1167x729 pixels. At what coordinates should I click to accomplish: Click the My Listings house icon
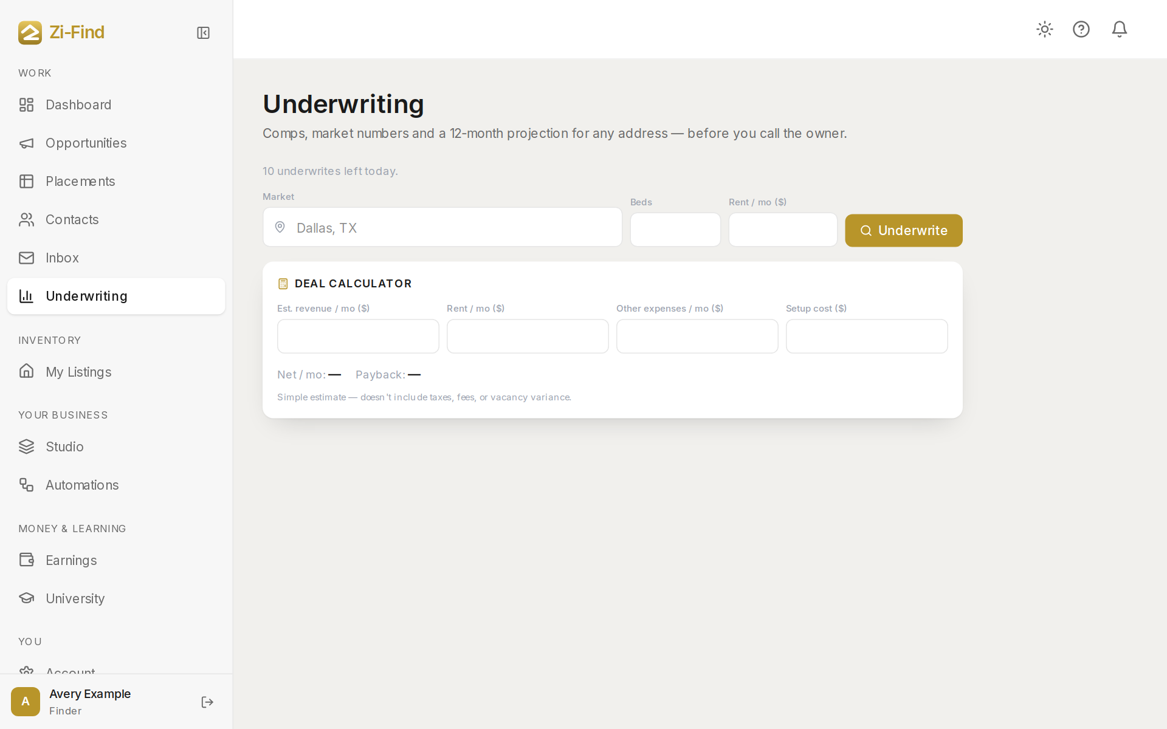(x=26, y=371)
